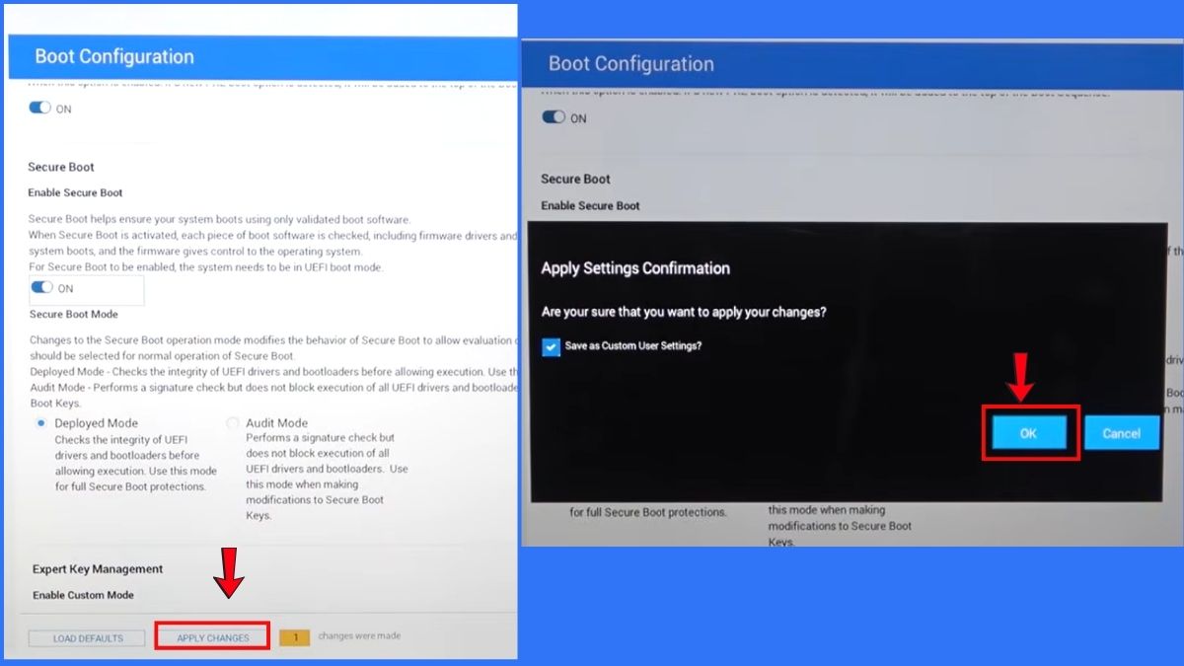Viewport: 1184px width, 666px height.
Task: Toggle Enable Secure Boot switch in left screen
Action: [x=42, y=288]
